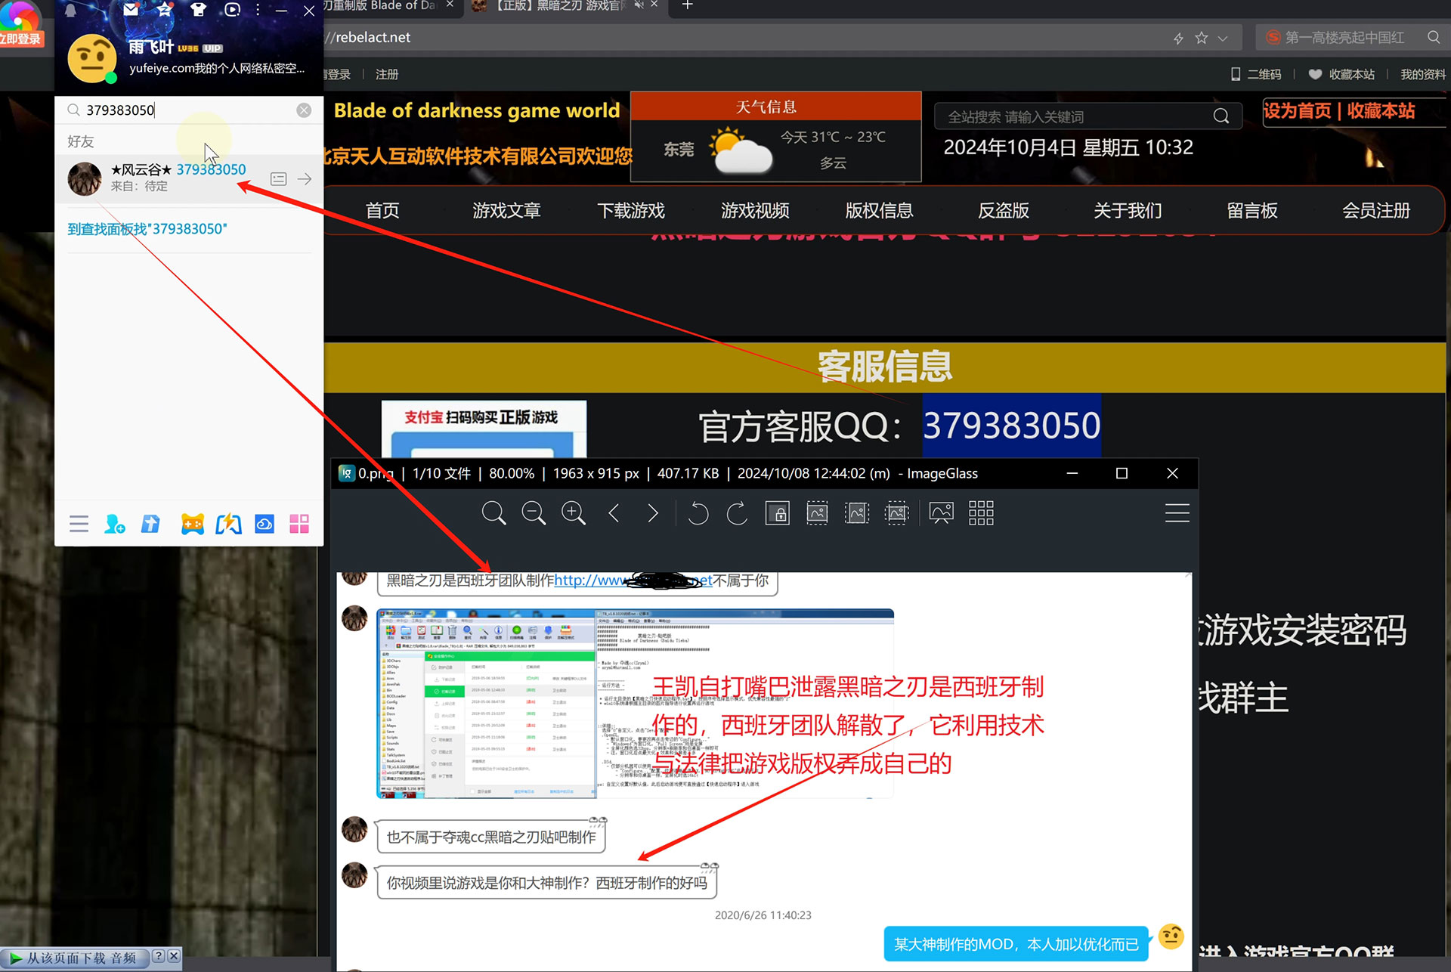Click 从该页面下载 音频 download bar
The image size is (1451, 972).
[74, 958]
